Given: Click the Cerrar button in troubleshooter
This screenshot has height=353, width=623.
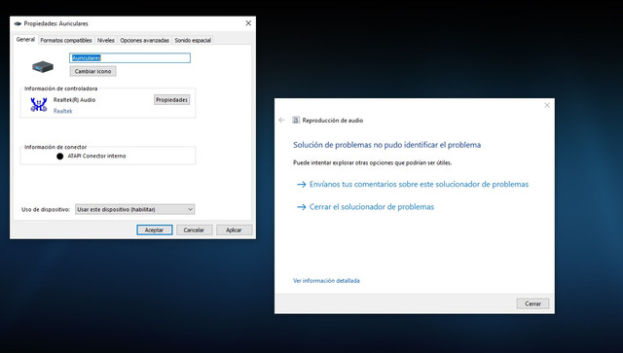Looking at the screenshot, I should [532, 303].
